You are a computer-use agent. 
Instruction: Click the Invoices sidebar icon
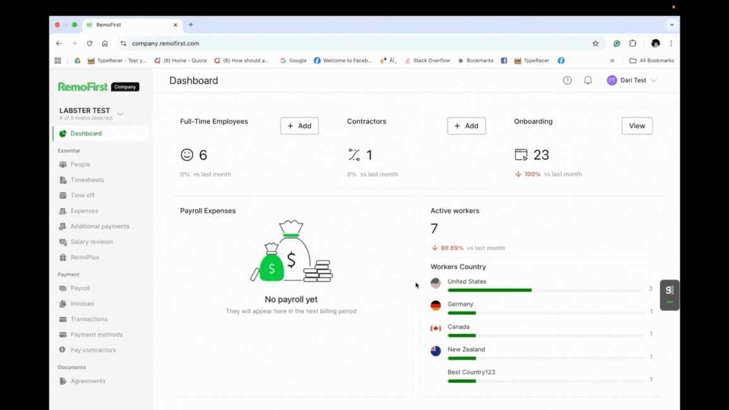tap(63, 304)
